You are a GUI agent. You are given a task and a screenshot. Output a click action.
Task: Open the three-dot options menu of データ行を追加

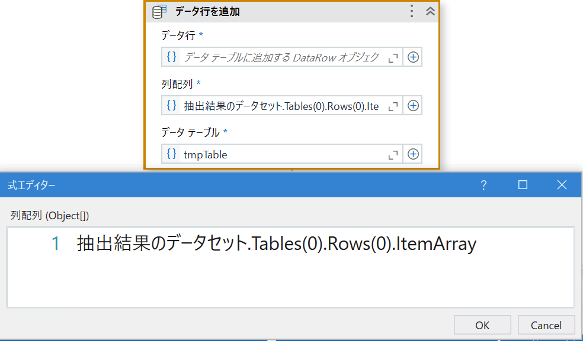click(x=411, y=11)
